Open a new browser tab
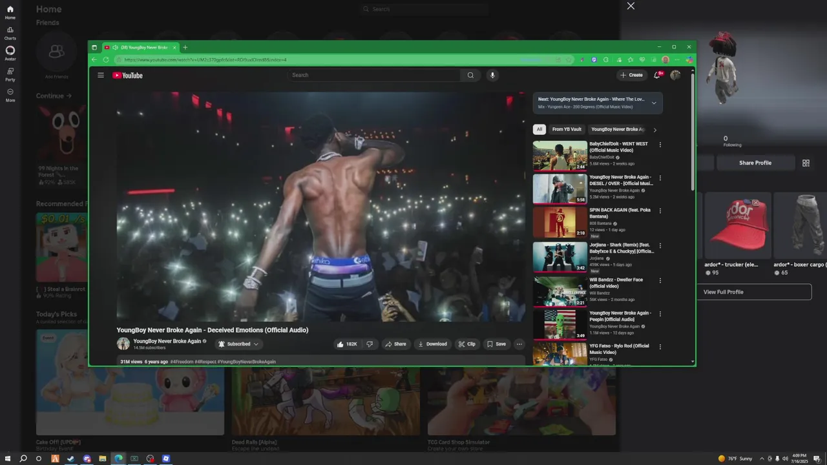This screenshot has width=827, height=465. [185, 47]
